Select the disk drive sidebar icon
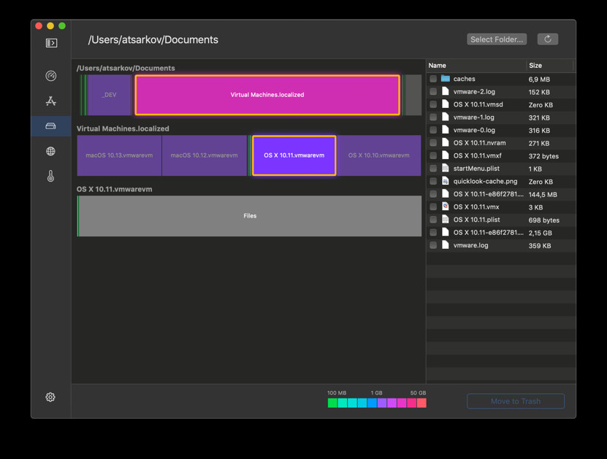607x459 pixels. 50,126
